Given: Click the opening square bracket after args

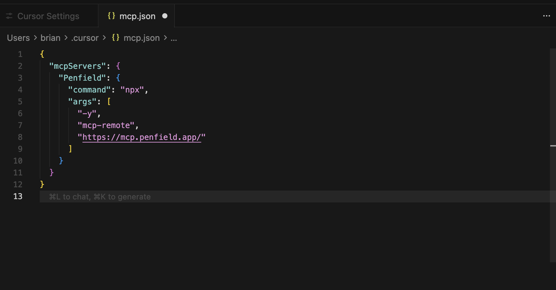Looking at the screenshot, I should click(109, 102).
